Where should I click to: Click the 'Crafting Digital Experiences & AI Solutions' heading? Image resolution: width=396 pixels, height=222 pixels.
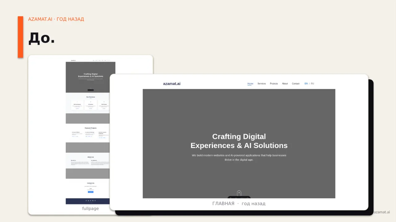point(239,141)
